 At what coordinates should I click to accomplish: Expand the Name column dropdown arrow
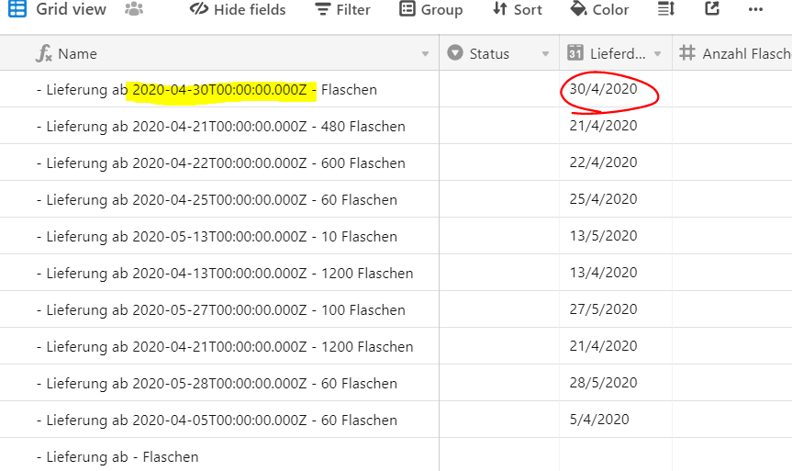425,53
